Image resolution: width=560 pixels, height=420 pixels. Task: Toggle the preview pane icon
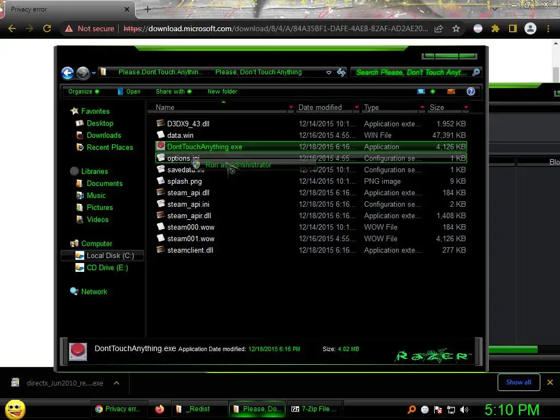point(451,91)
